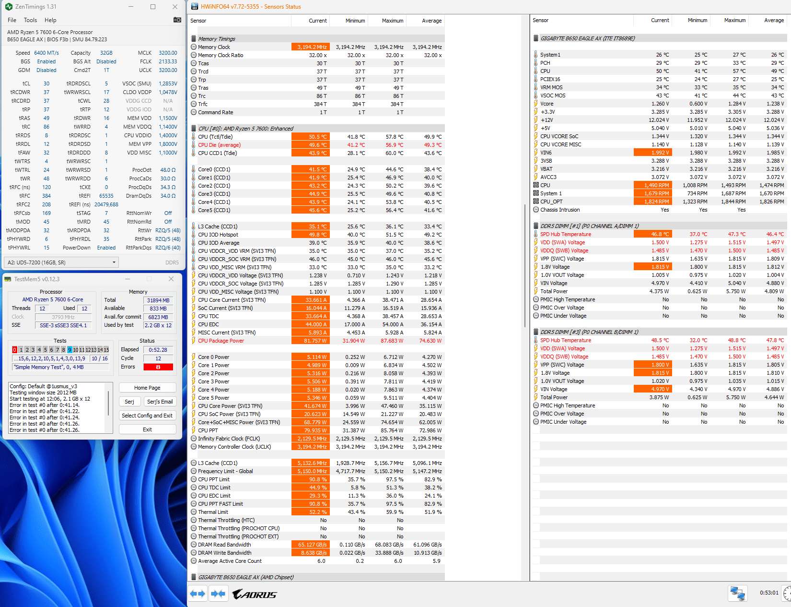791x607 pixels.
Task: Click the ZenTimings screenshot camera icon
Action: pyautogui.click(x=177, y=20)
